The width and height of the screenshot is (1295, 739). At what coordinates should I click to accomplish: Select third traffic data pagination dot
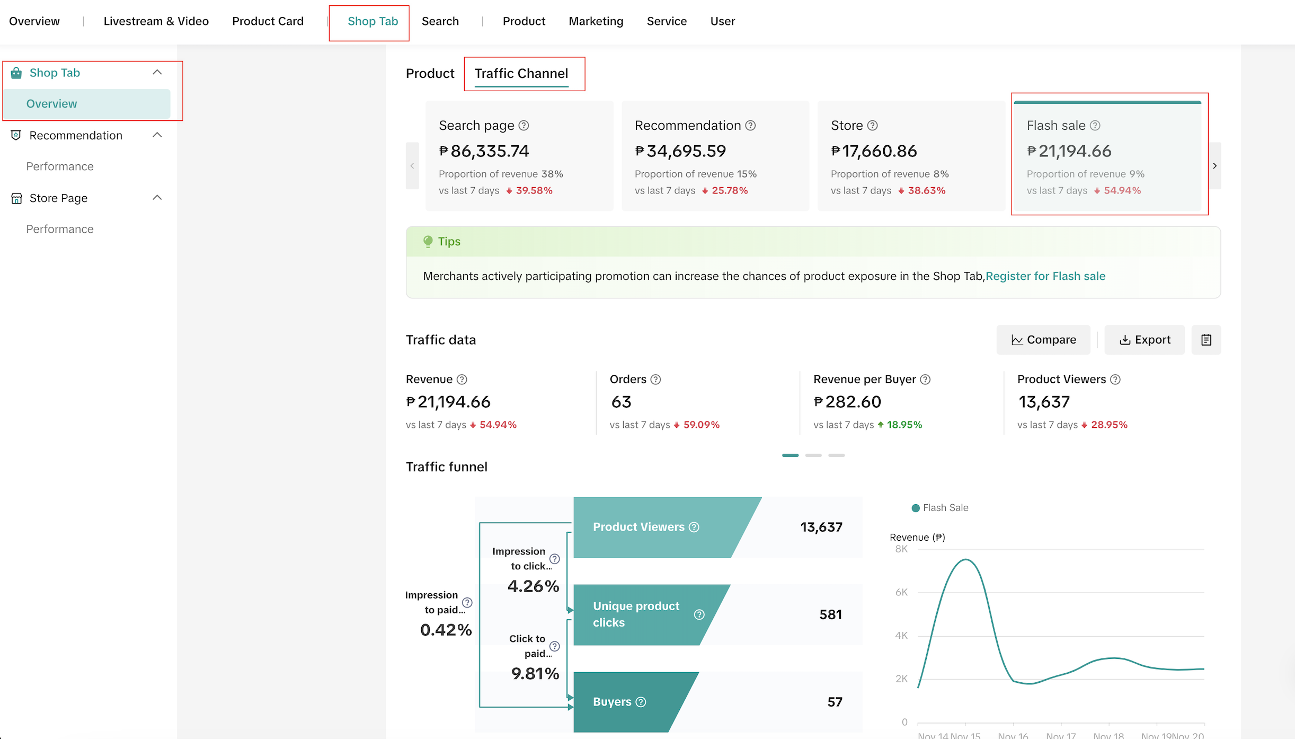coord(837,455)
